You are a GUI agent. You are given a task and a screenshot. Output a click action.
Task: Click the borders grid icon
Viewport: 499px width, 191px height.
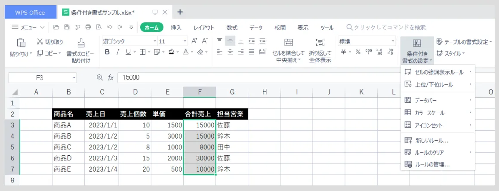click(x=142, y=52)
